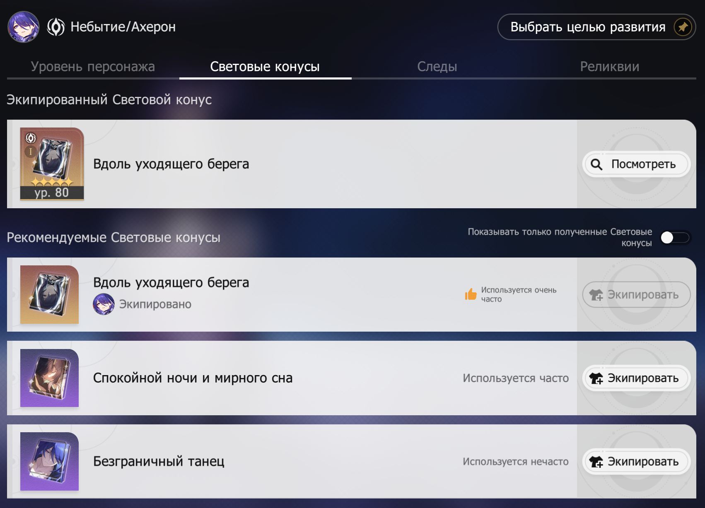Click name Безграничный танец
Screen dimensions: 705x508
(159, 461)
